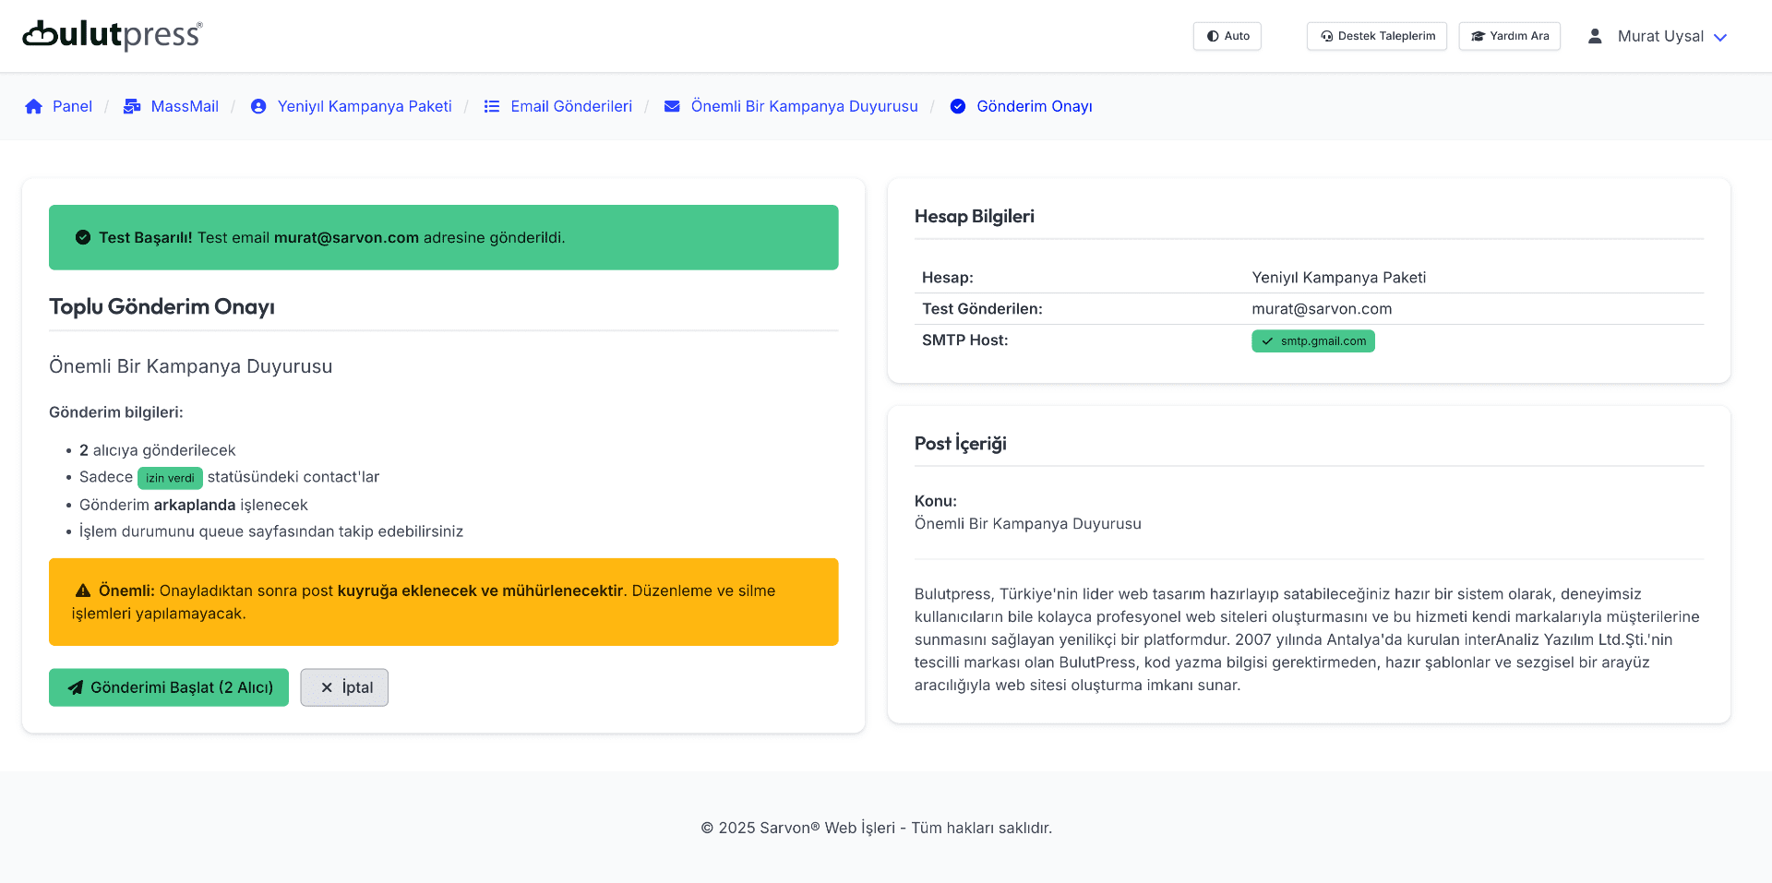Cancel with the İptal button
1772x883 pixels.
click(344, 687)
